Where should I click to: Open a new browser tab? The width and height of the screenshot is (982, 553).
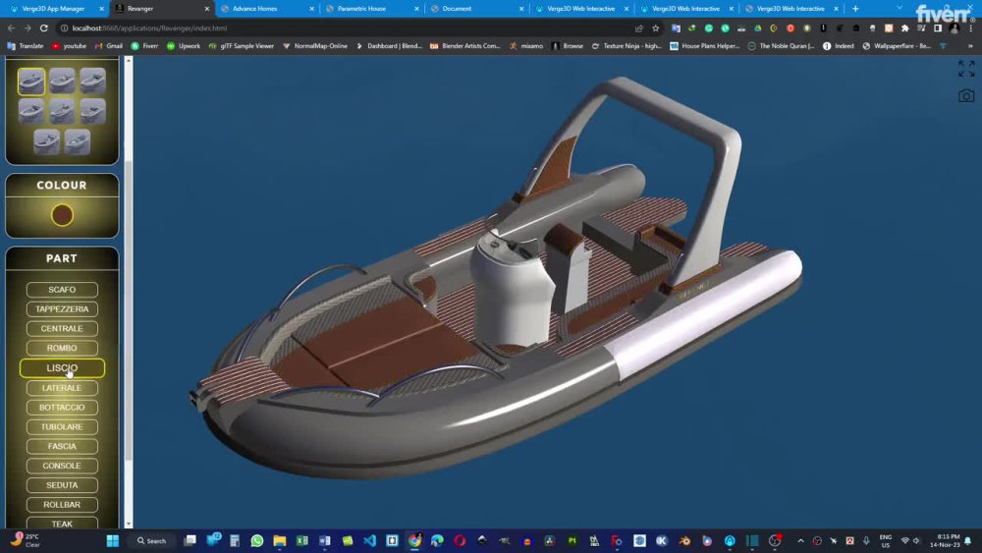click(x=855, y=9)
